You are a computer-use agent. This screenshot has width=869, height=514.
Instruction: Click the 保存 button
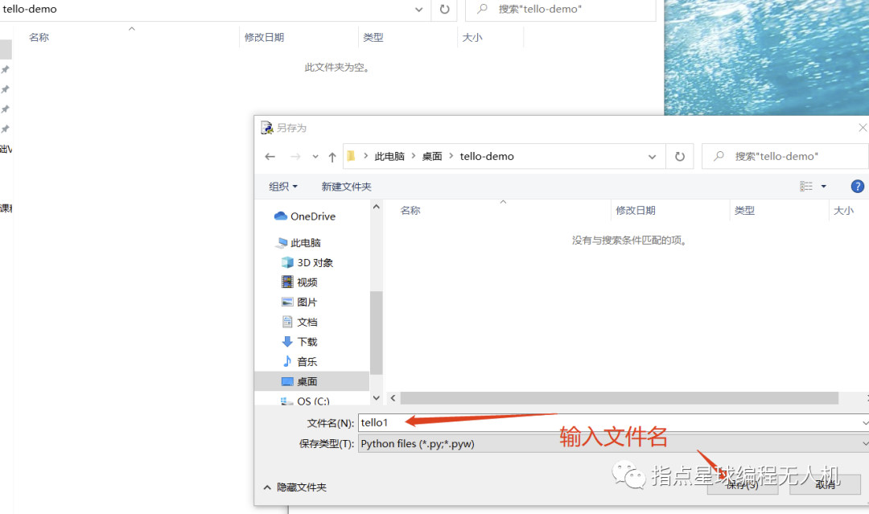point(743,485)
